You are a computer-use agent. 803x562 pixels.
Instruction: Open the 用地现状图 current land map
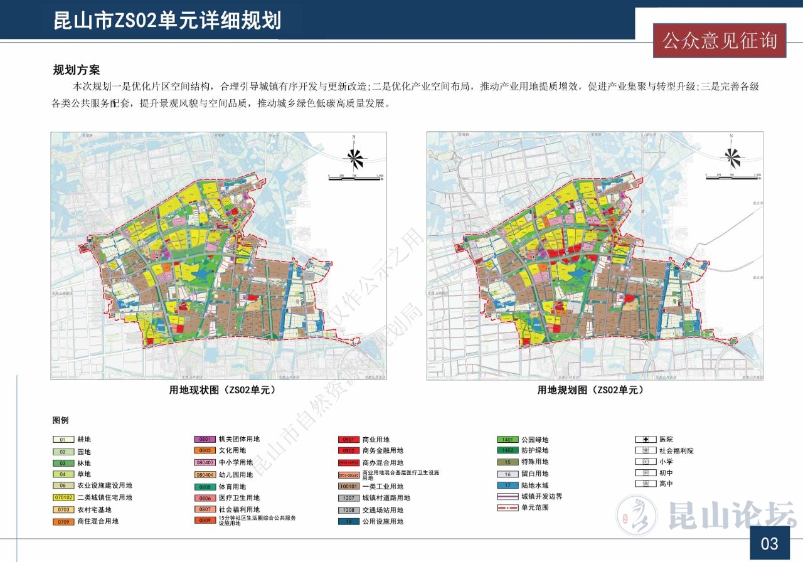coord(219,255)
